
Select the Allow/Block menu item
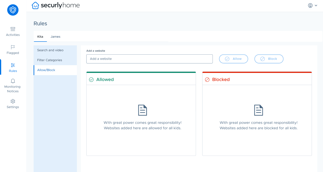[x=46, y=70]
